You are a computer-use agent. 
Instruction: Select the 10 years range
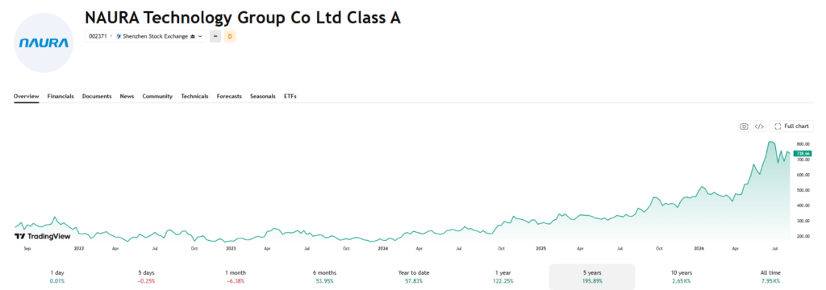(x=682, y=276)
